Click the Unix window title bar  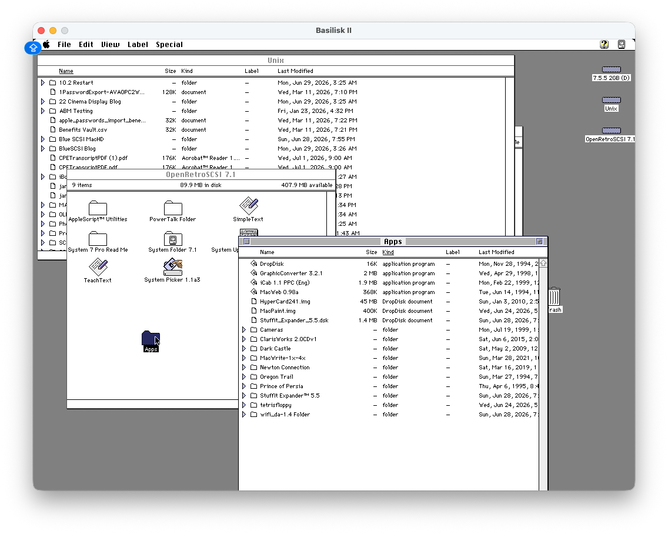coord(276,61)
